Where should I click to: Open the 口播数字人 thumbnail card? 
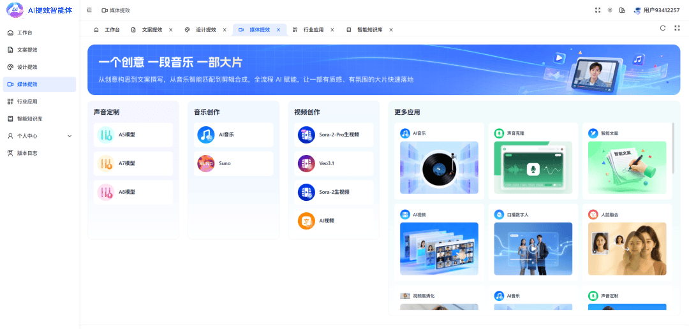tap(533, 249)
